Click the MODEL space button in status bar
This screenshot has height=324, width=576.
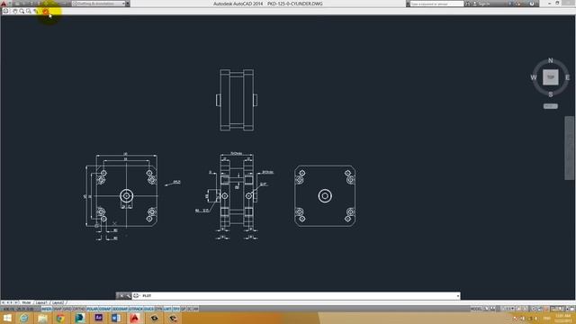476,309
